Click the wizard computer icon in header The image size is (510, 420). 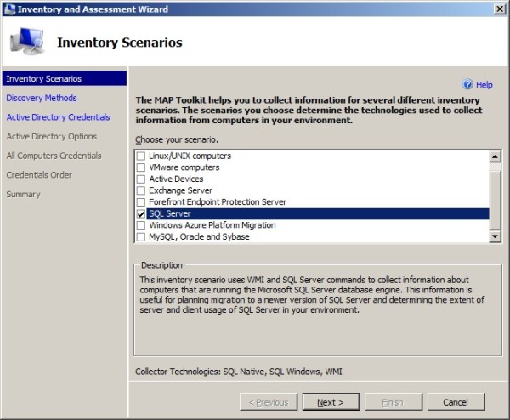coord(26,41)
